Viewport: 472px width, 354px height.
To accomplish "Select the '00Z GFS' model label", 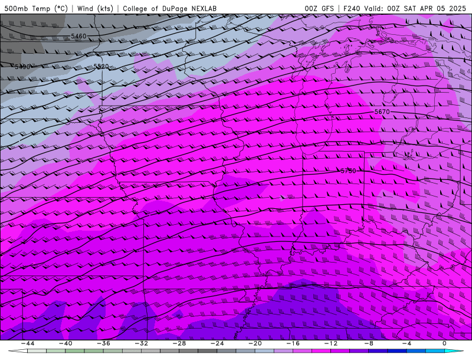I will click(319, 9).
